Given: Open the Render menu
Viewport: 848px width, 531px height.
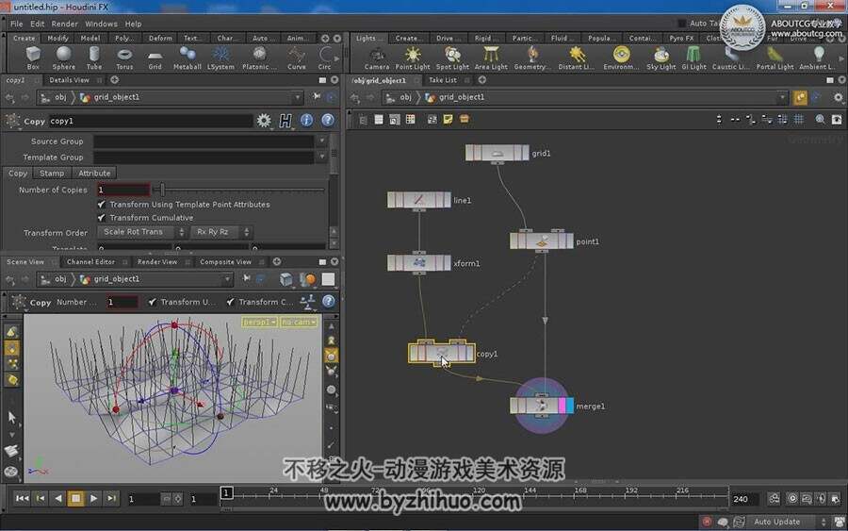Looking at the screenshot, I should pyautogui.click(x=65, y=24).
